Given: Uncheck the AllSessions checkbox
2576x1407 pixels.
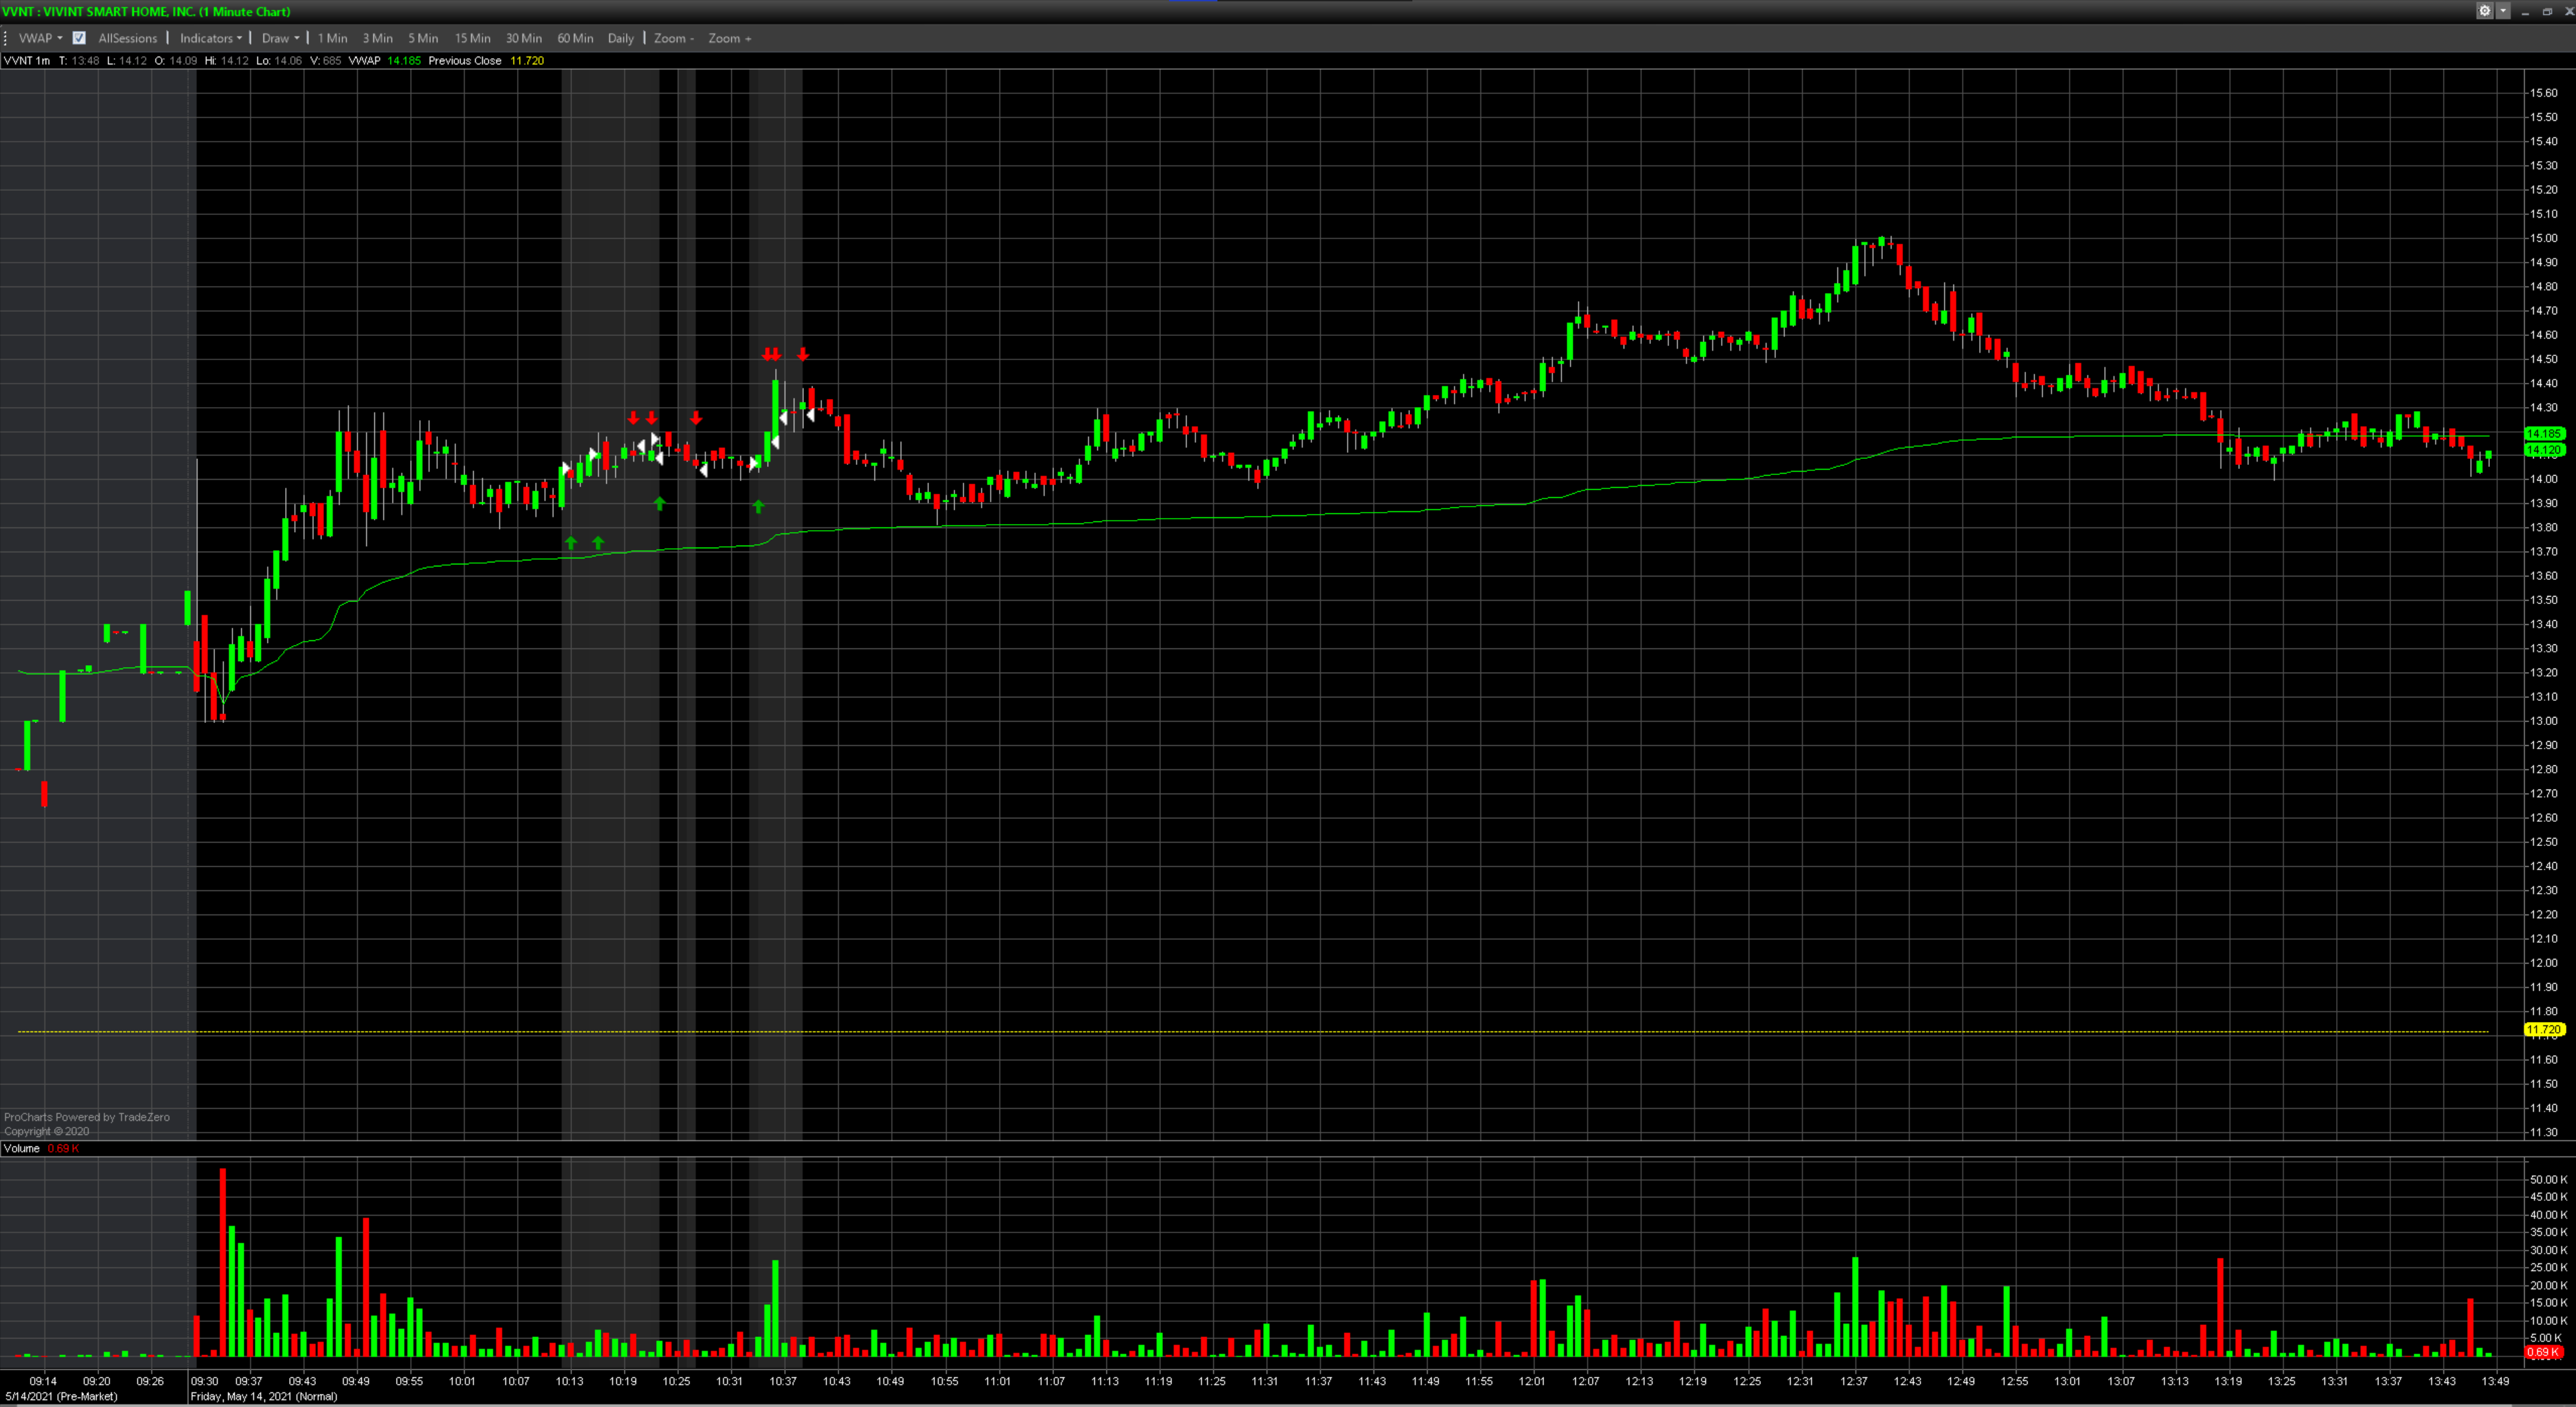Looking at the screenshot, I should coord(79,38).
